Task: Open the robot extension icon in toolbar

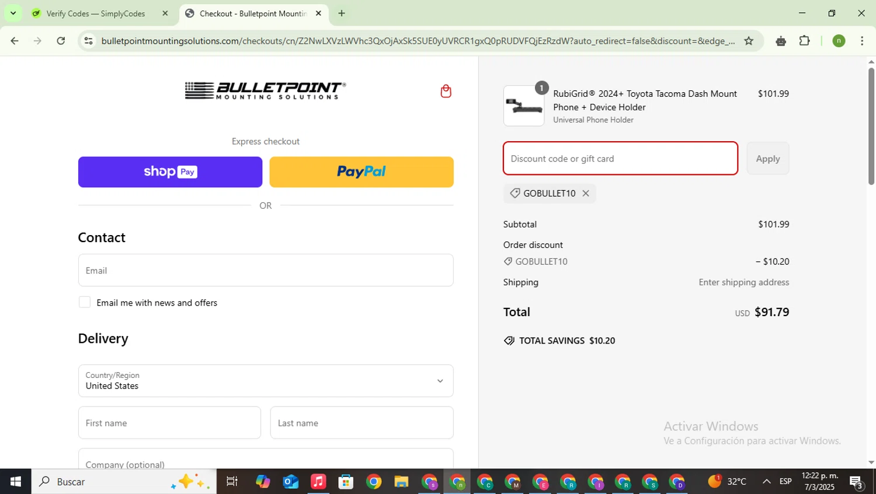Action: click(x=781, y=41)
